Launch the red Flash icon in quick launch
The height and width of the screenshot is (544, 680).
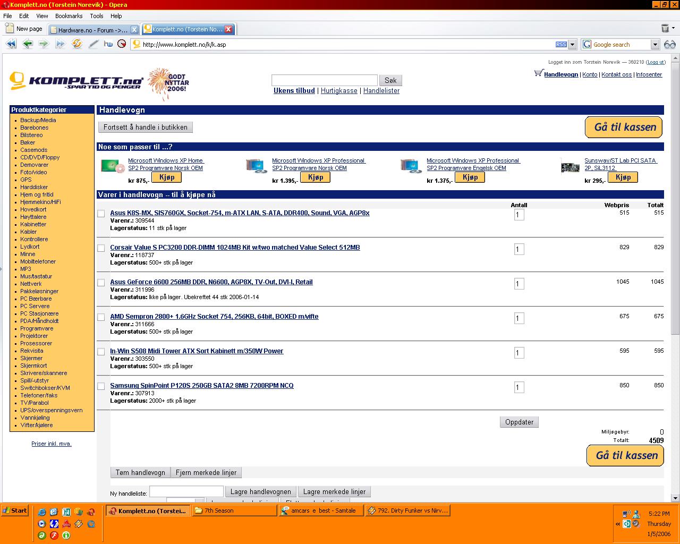[x=54, y=535]
